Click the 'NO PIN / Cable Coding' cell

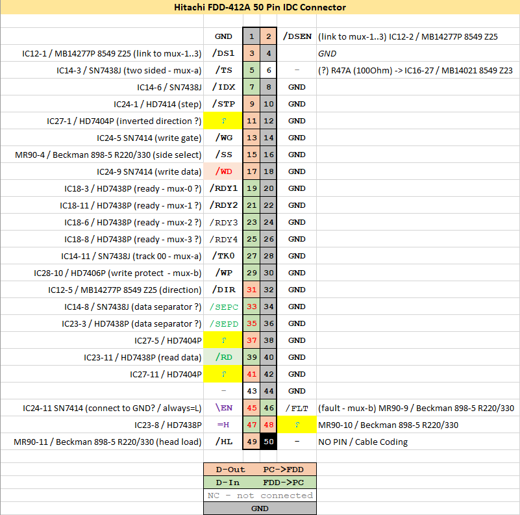click(x=362, y=442)
